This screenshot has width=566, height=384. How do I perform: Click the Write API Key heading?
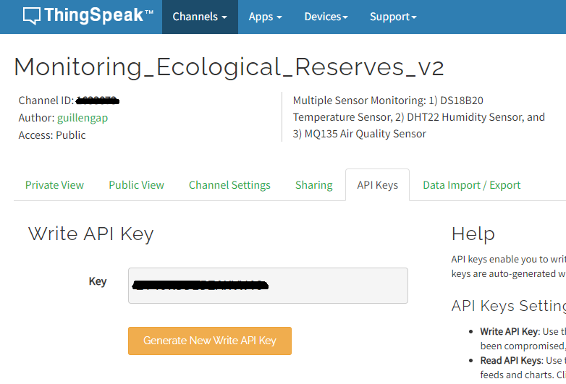[x=91, y=234]
